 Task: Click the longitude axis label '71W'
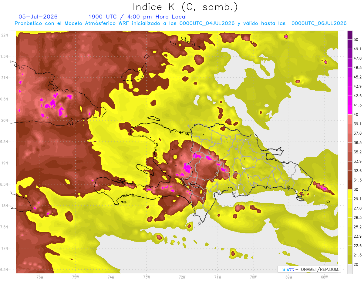[x=217, y=277]
